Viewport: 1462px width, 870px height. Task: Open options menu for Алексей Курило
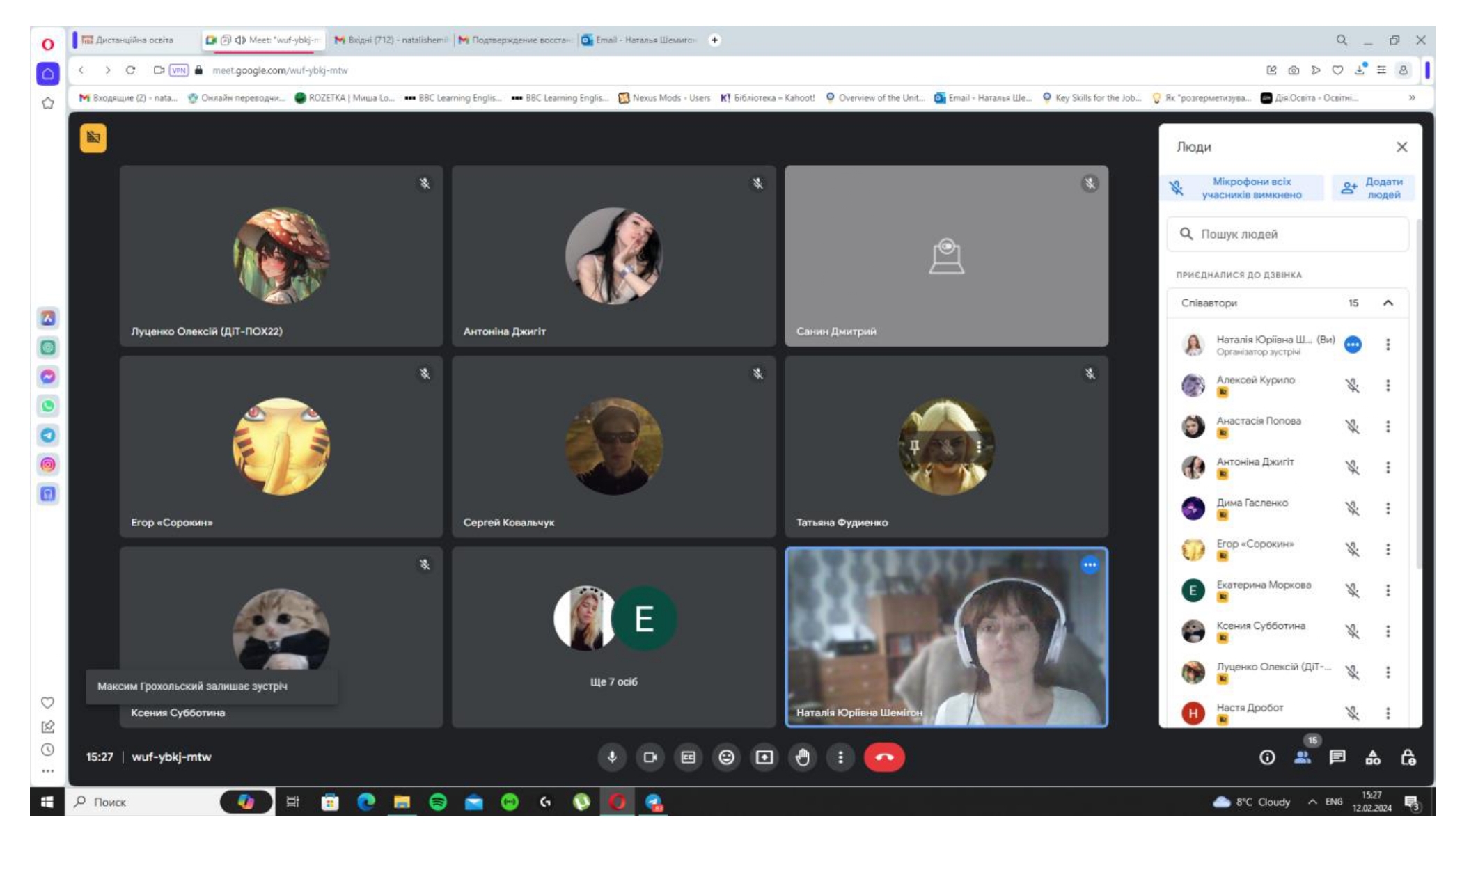[1388, 386]
